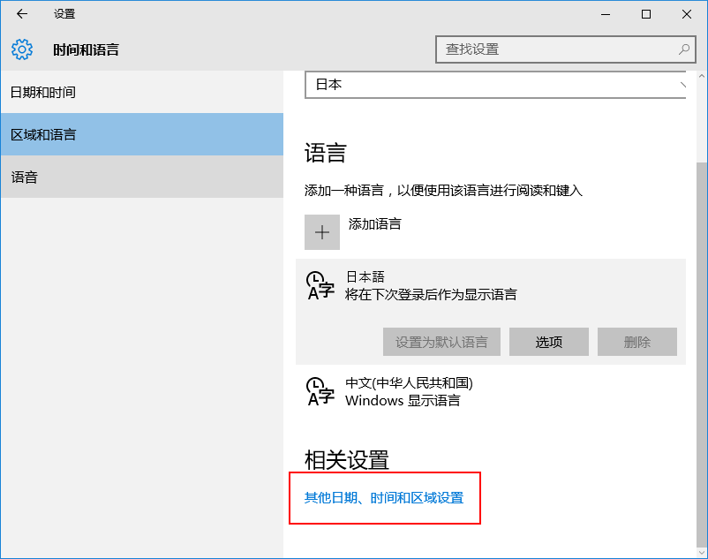
Task: Open the 日期和时间 sidebar section
Action: pyautogui.click(x=141, y=93)
